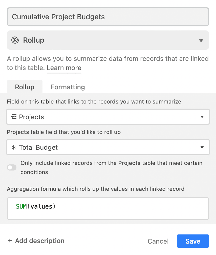The height and width of the screenshot is (255, 216).
Task: Open the Learn more link
Action: 64,68
